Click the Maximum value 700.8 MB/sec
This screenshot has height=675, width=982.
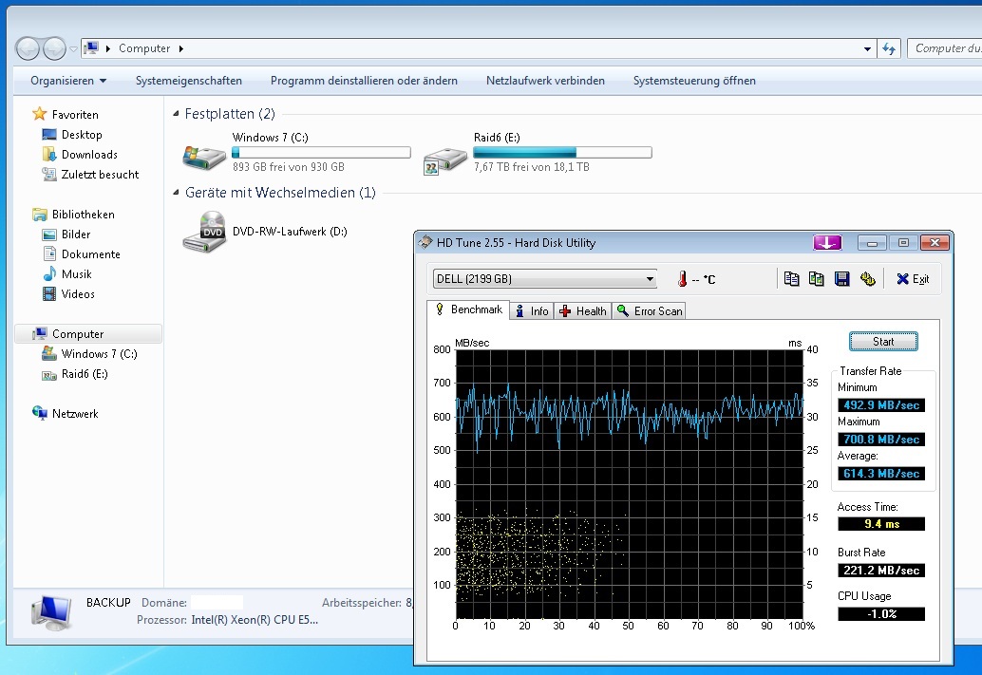(x=881, y=440)
